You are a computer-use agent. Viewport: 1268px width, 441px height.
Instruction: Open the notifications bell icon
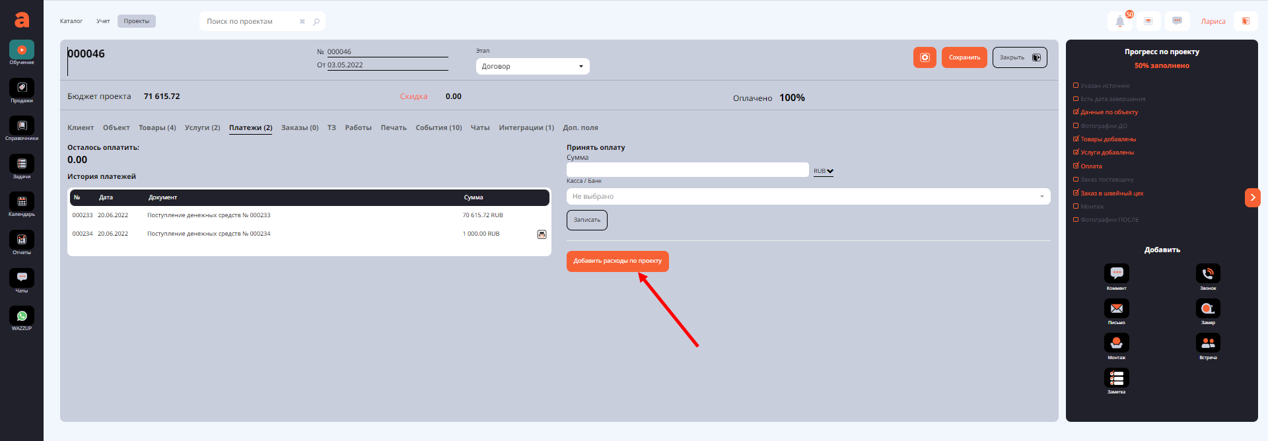coord(1120,22)
